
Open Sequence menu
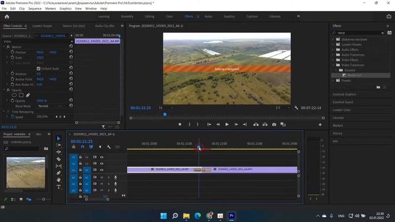(x=35, y=9)
